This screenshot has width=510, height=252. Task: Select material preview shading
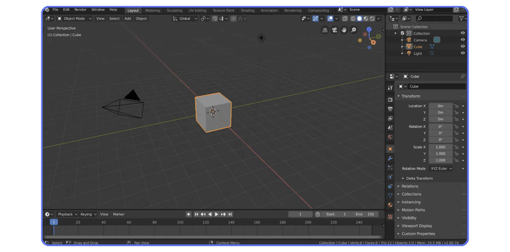click(x=366, y=18)
